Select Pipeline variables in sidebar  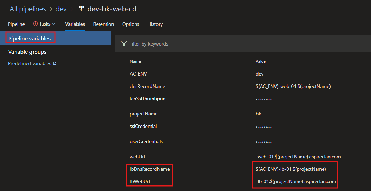click(55, 38)
